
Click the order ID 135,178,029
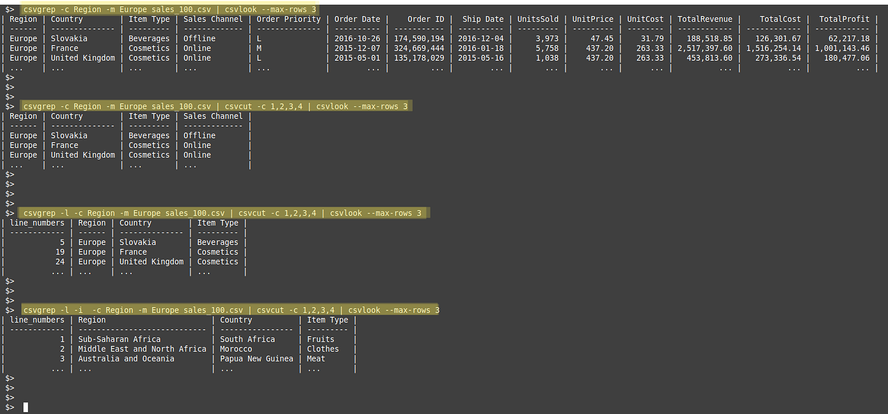click(419, 58)
